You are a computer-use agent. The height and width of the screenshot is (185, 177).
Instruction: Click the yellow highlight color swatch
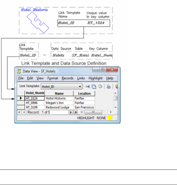110,118
